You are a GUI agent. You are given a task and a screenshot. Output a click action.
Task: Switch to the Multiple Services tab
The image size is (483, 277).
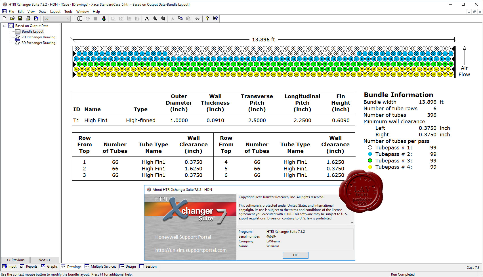coord(100,267)
